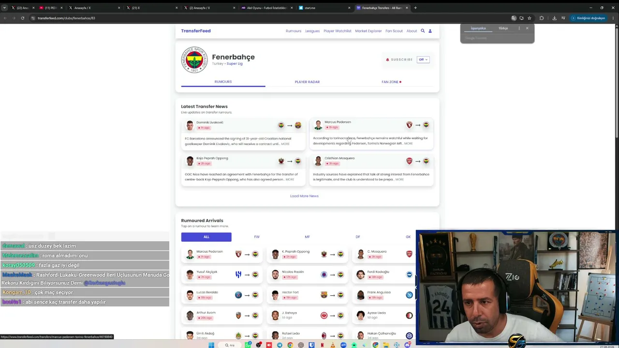The width and height of the screenshot is (619, 348).
Task: Select İspanyolca in the translate popup
Action: click(478, 29)
